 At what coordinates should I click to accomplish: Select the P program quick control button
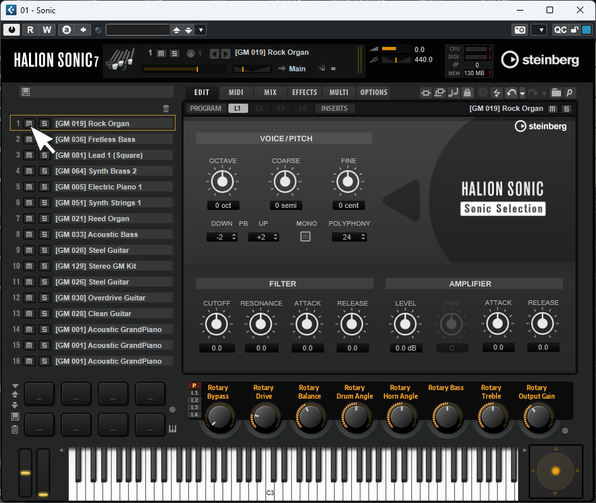point(194,386)
